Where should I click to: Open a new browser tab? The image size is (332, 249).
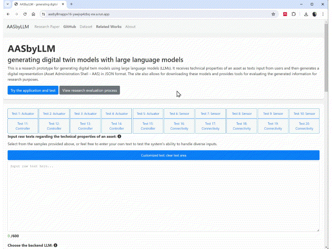click(x=71, y=4)
